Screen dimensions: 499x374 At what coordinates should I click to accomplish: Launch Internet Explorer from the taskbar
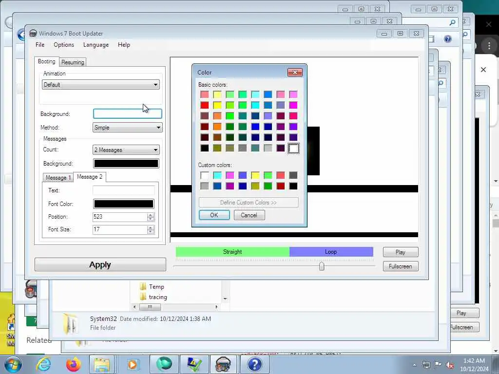(x=43, y=364)
